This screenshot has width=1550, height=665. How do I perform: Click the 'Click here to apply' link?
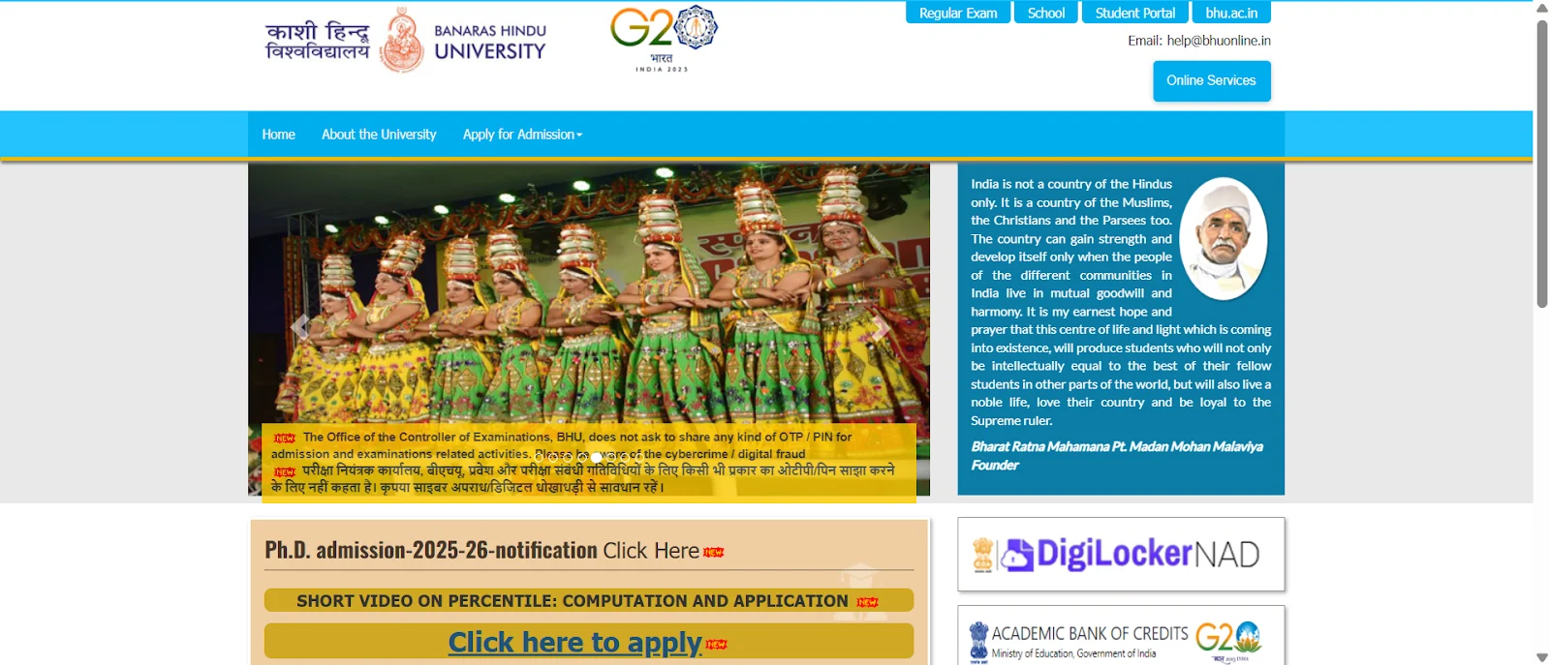(574, 642)
